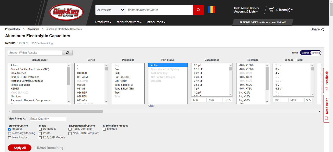This screenshot has width=333, height=152.
Task: Focus the voltage Max field
Action: click(x=296, y=100)
